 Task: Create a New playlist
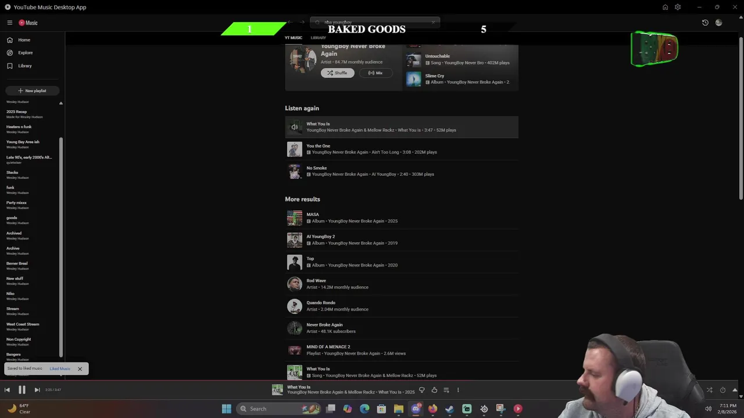pyautogui.click(x=32, y=91)
